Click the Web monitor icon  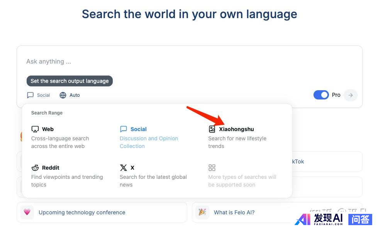[35, 129]
